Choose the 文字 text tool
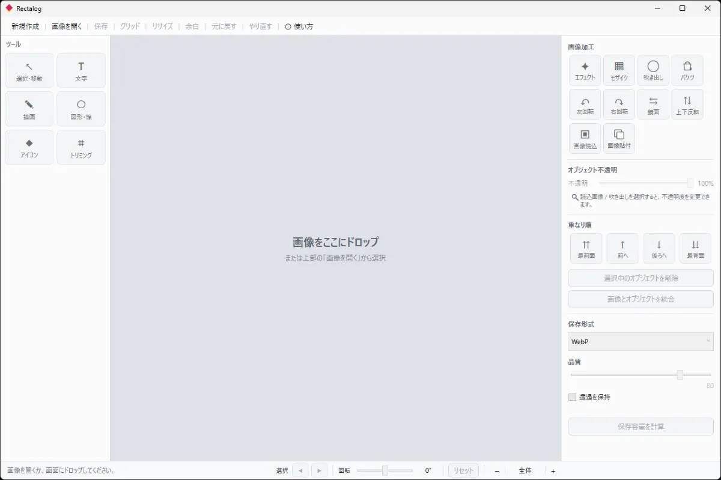 (81, 70)
